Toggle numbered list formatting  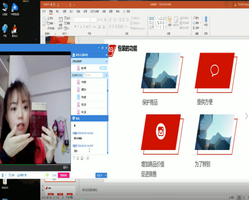tap(115, 20)
